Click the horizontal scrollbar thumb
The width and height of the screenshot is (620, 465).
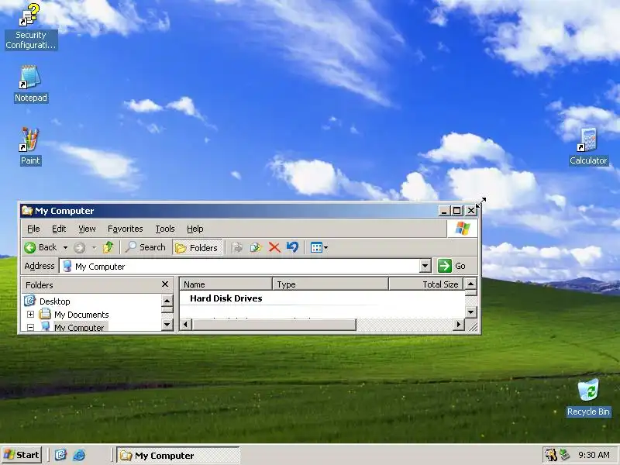pyautogui.click(x=274, y=325)
